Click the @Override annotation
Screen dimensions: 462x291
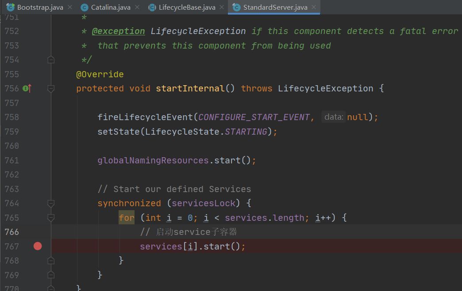[x=100, y=74]
